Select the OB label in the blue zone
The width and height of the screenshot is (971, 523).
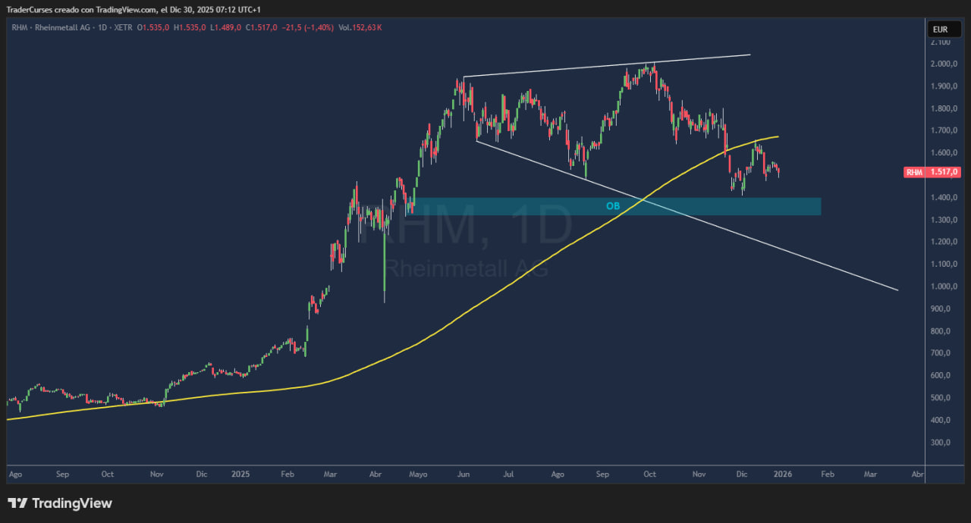pyautogui.click(x=613, y=206)
